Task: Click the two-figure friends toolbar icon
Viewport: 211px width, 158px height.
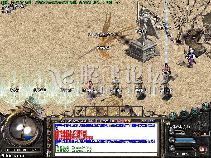Action: coord(91,121)
